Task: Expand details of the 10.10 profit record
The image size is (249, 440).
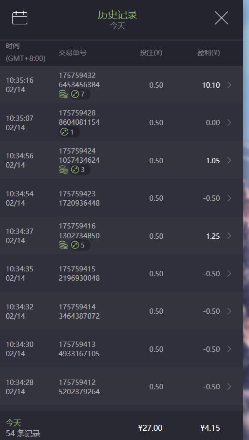Action: pyautogui.click(x=229, y=85)
